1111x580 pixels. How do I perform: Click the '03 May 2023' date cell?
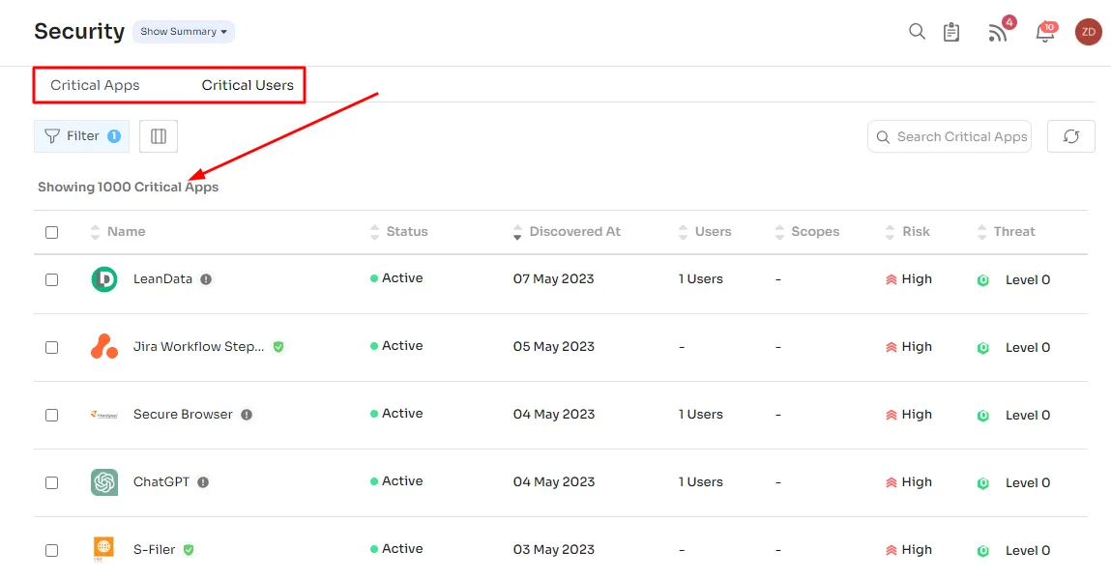[553, 549]
